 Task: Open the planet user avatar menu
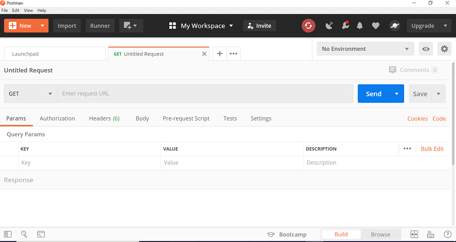(x=395, y=26)
